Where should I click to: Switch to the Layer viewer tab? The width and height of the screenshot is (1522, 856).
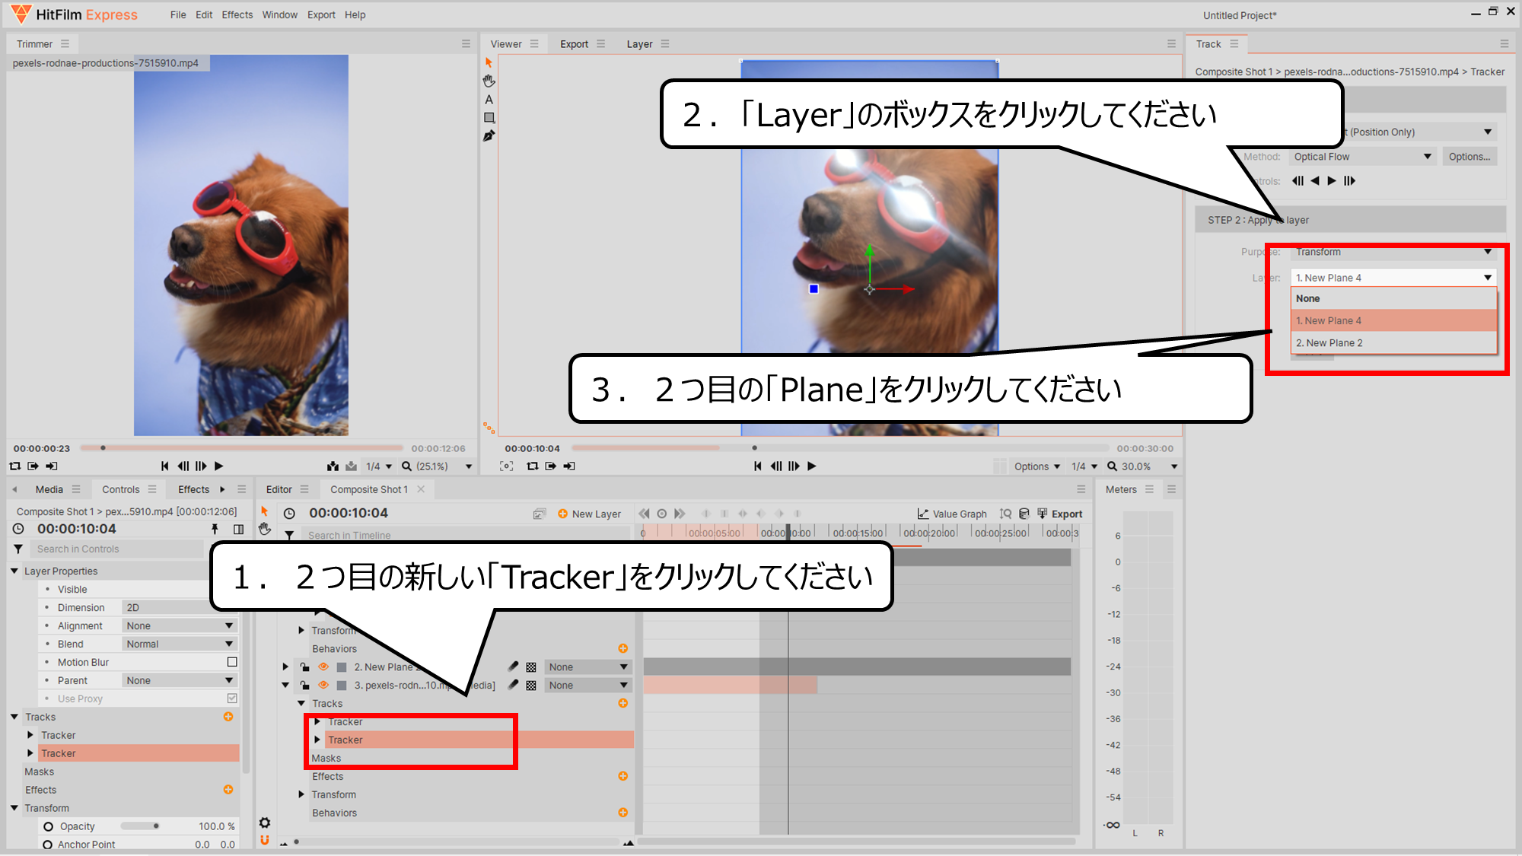pos(639,44)
